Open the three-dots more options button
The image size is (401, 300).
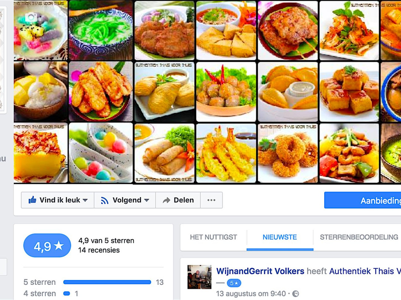click(211, 200)
